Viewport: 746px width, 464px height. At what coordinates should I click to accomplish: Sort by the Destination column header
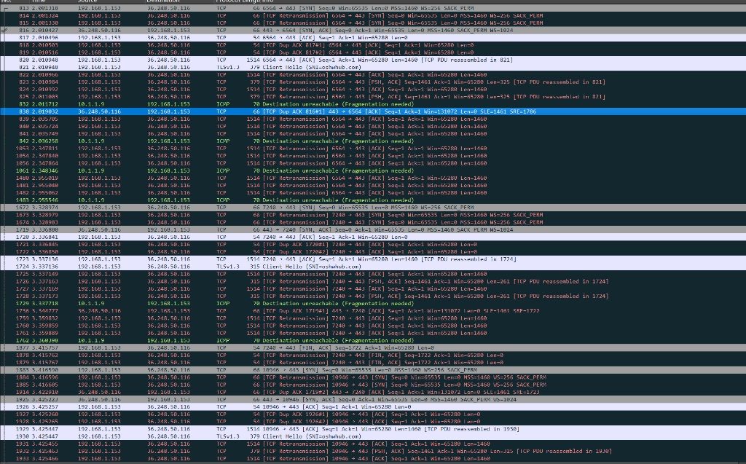point(158,1)
